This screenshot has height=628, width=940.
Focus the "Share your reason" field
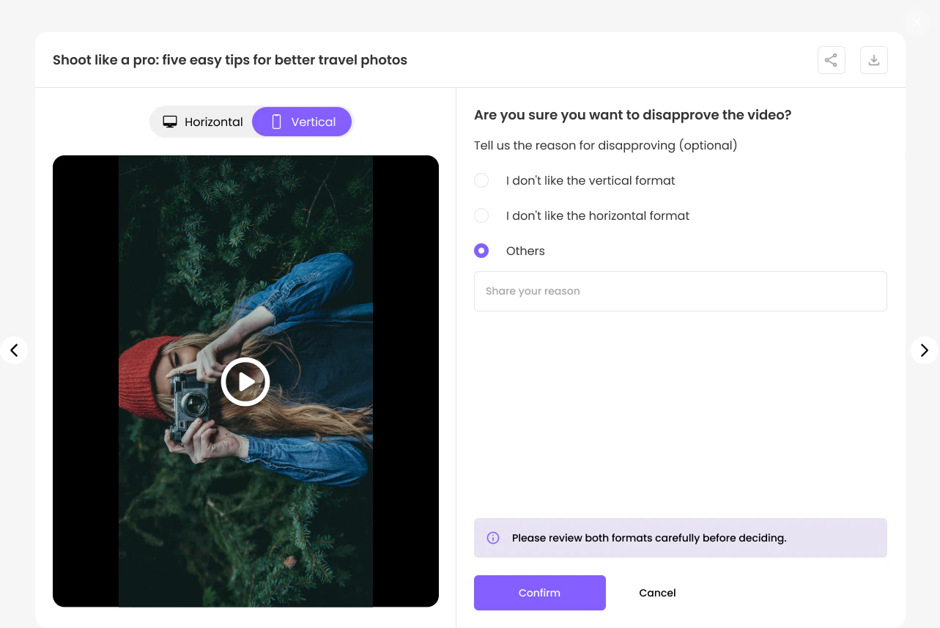tap(681, 291)
